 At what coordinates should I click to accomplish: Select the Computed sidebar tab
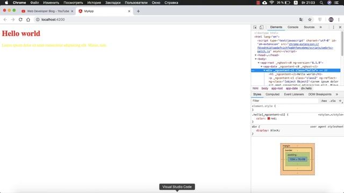pyautogui.click(x=273, y=94)
